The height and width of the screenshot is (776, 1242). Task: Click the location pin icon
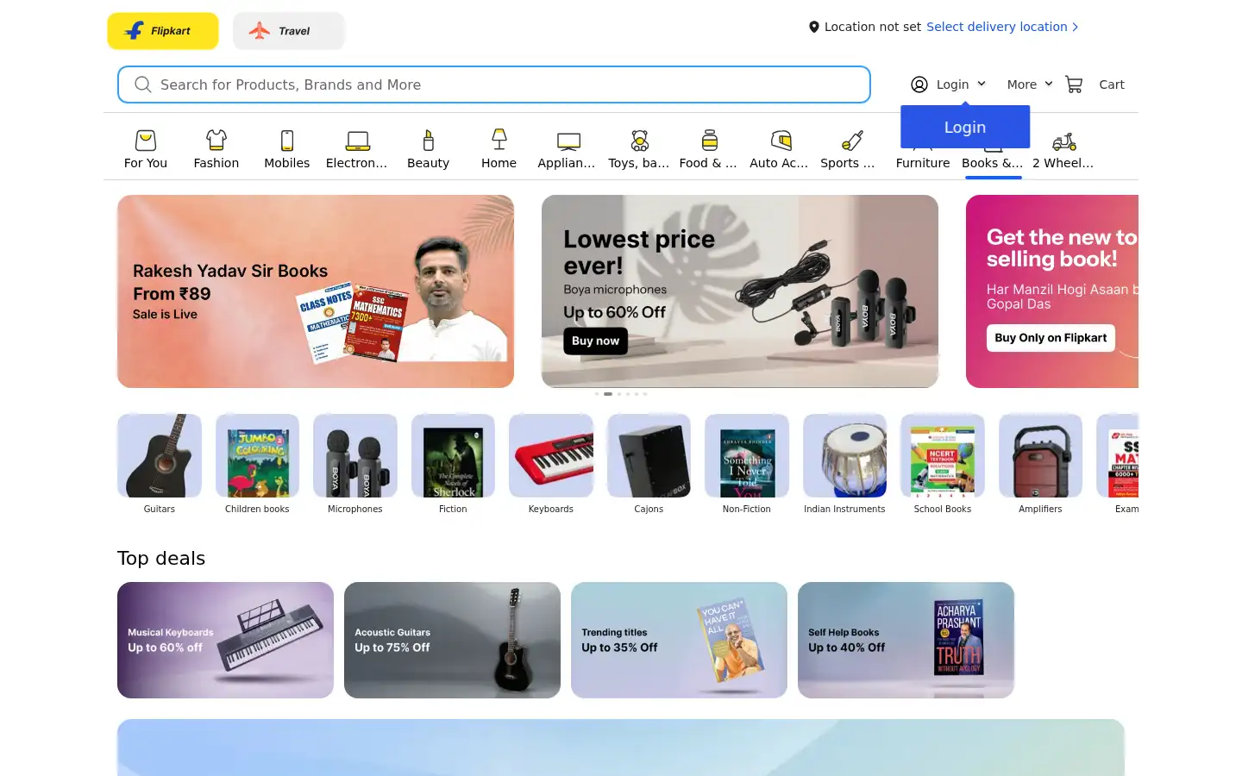pyautogui.click(x=813, y=27)
